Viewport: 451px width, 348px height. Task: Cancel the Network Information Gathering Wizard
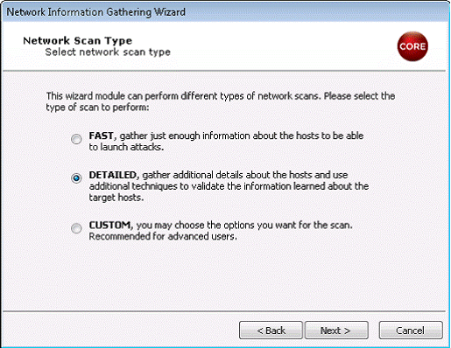click(x=411, y=331)
